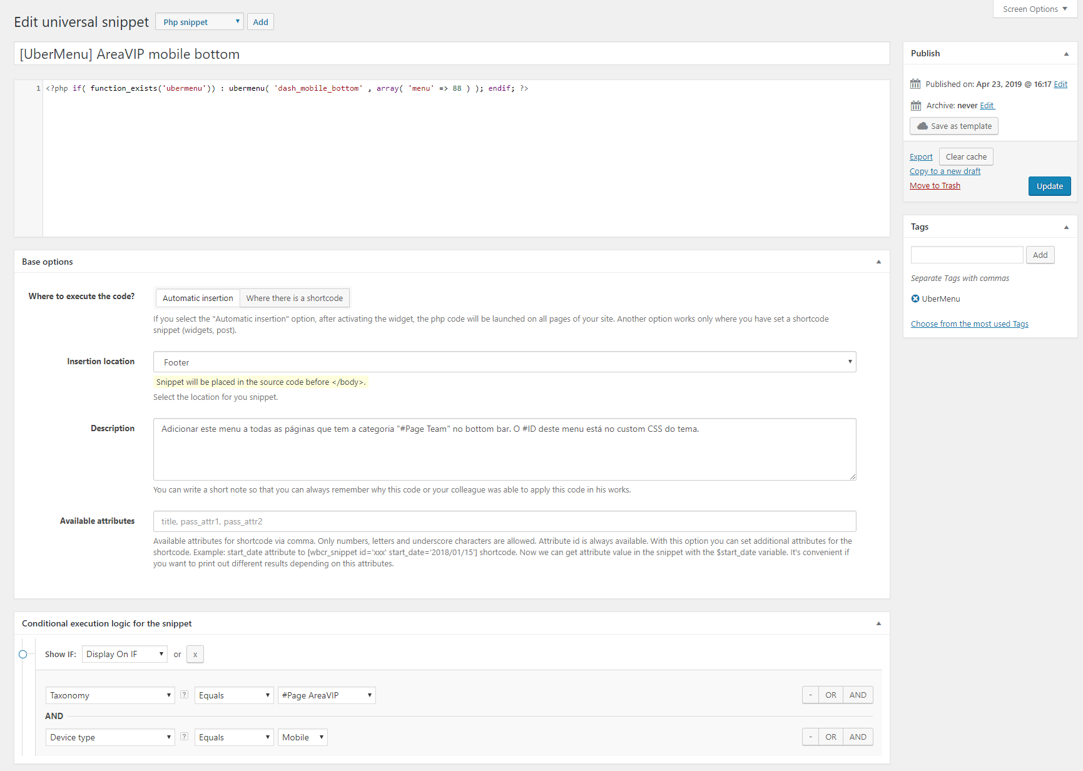Collapse the Base options panel arrow

tap(878, 262)
